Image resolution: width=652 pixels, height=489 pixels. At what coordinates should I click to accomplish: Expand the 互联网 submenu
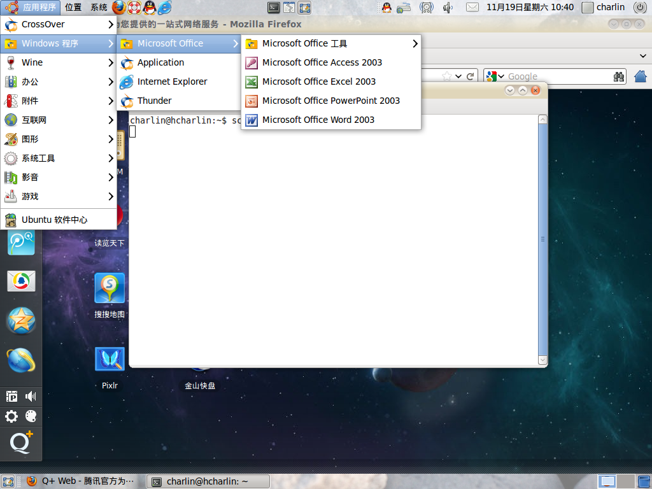pyautogui.click(x=58, y=120)
